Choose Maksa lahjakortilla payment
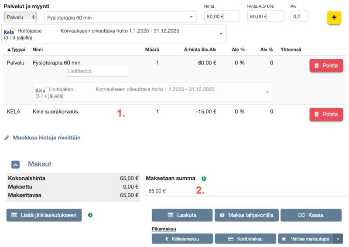Viewport: 349px width, 247px height. [246, 215]
